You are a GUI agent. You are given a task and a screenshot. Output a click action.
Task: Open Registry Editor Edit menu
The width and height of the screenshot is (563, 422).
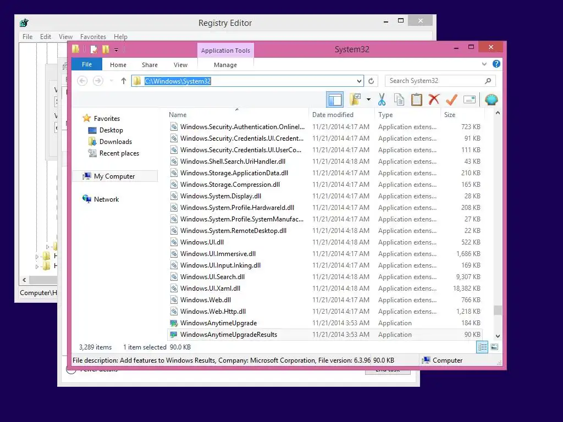click(x=45, y=37)
